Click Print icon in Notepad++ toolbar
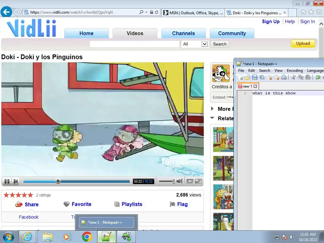The image size is (324, 243). pos(284,77)
